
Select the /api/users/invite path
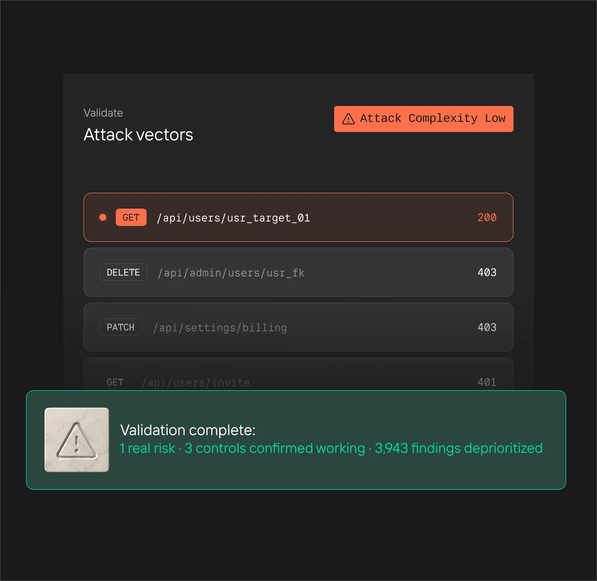tap(195, 383)
